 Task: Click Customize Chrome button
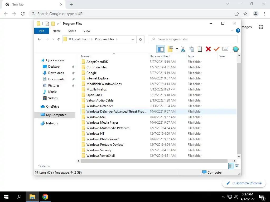(x=244, y=183)
